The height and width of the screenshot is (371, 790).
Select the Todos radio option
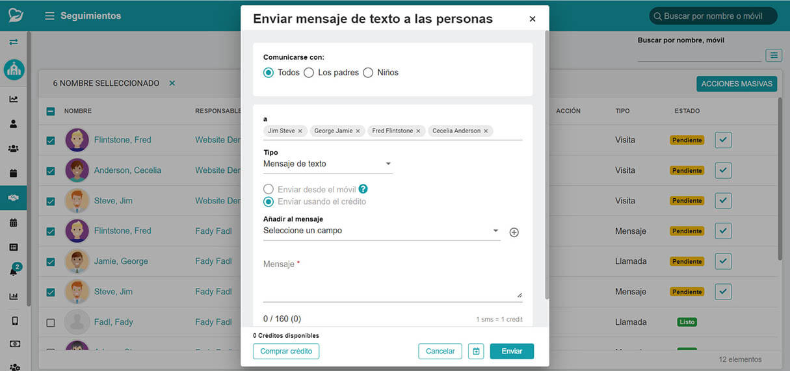coord(269,73)
